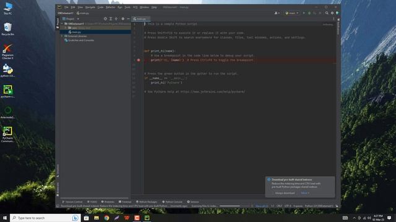Image resolution: width=396 pixels, height=222 pixels.
Task: Click SNDataset1 in the navigation breadcrumb
Action: [x=66, y=13]
